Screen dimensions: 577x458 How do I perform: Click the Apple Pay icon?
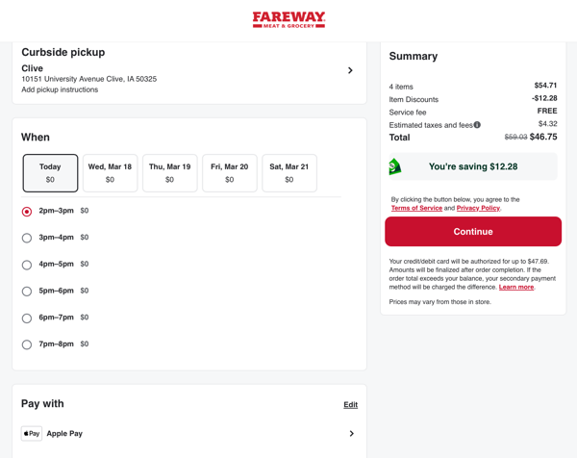tap(32, 434)
